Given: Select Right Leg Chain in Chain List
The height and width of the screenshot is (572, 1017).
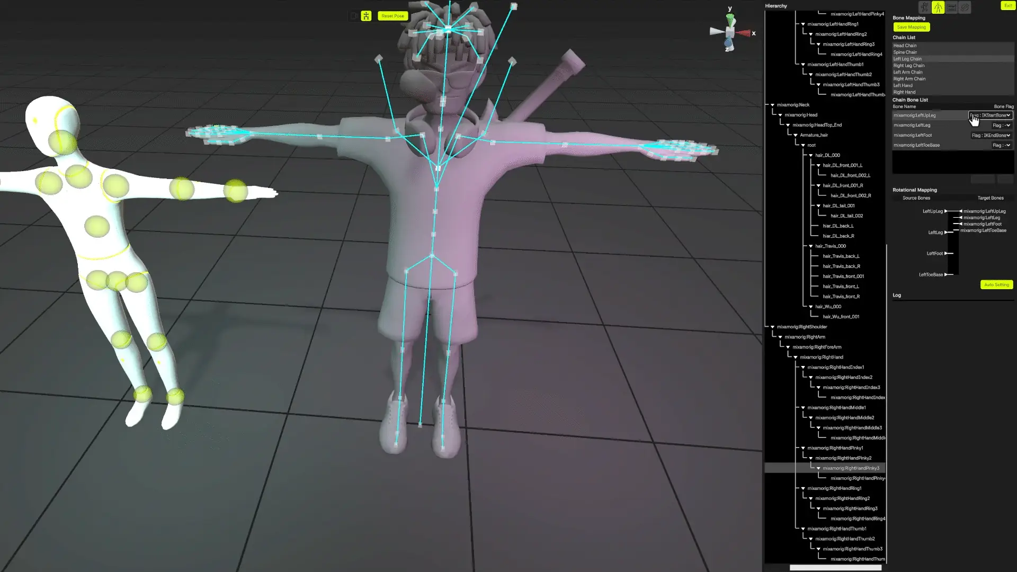Looking at the screenshot, I should (909, 66).
